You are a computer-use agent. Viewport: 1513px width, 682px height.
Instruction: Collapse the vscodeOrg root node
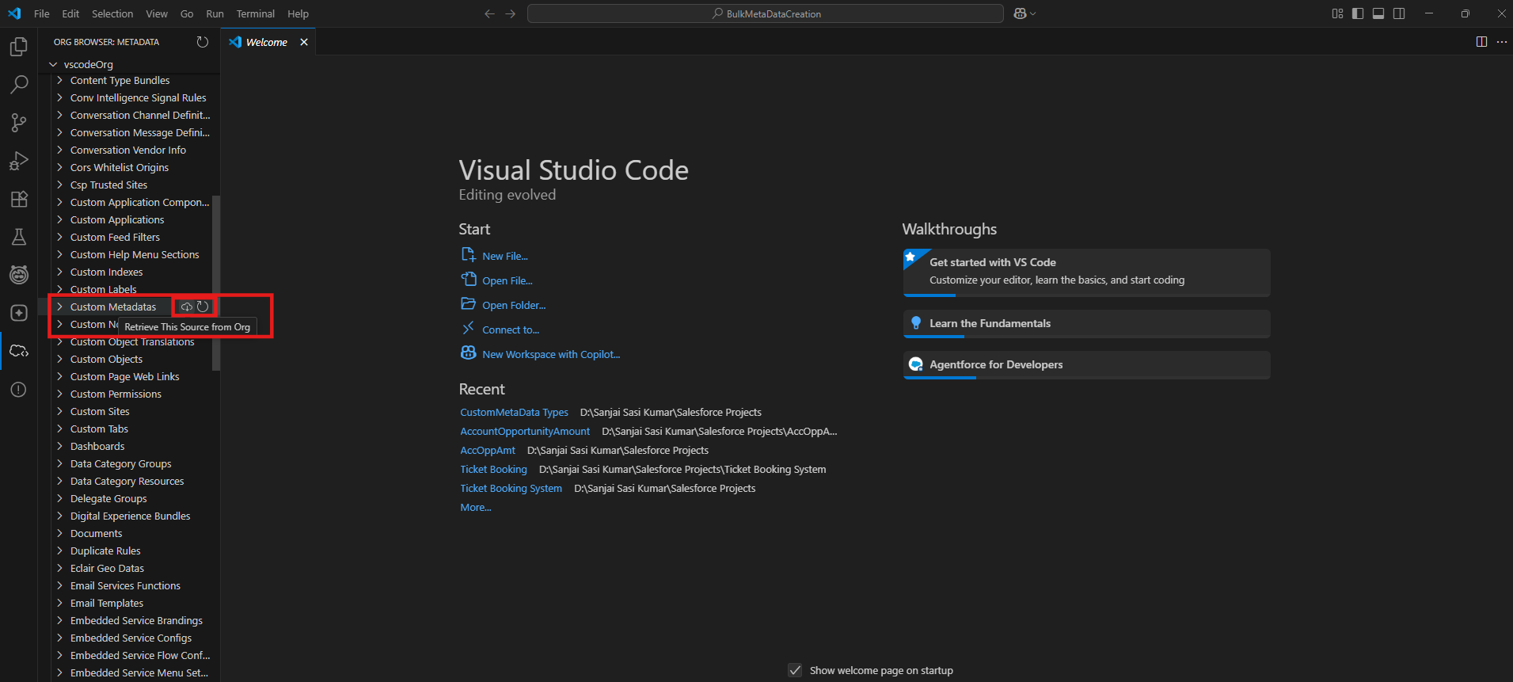pos(53,64)
